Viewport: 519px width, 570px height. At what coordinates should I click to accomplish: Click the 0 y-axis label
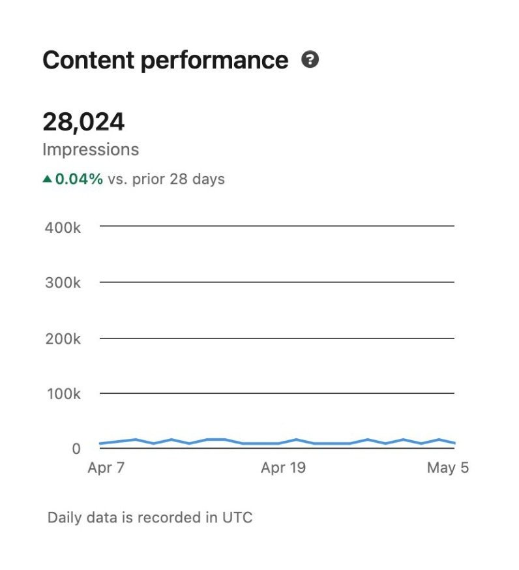pyautogui.click(x=76, y=449)
